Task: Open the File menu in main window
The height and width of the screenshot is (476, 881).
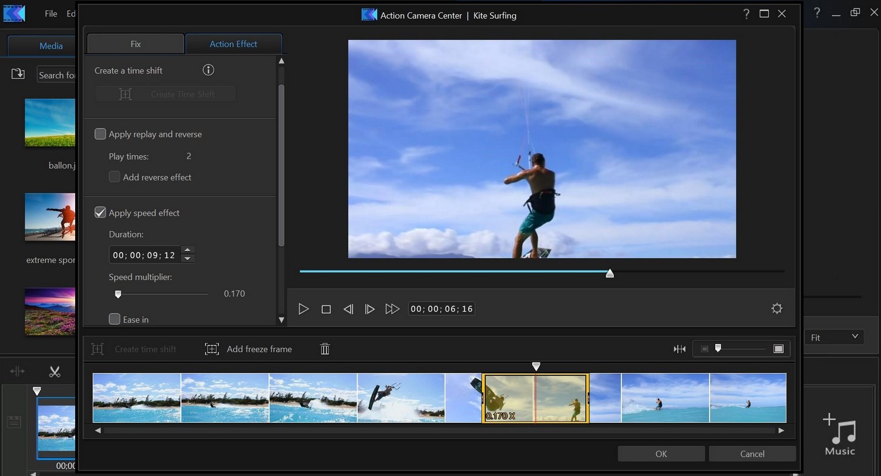Action: click(51, 14)
